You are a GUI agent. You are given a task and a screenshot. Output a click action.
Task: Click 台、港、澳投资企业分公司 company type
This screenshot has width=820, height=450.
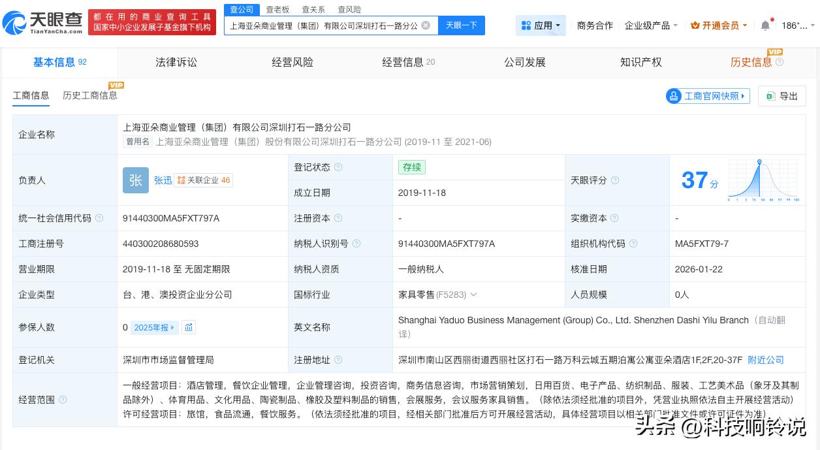click(178, 295)
